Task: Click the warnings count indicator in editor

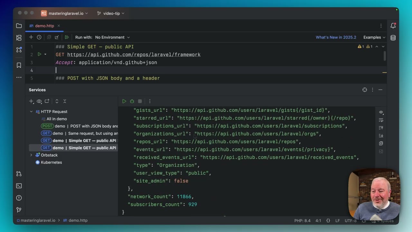Action: pos(365,47)
